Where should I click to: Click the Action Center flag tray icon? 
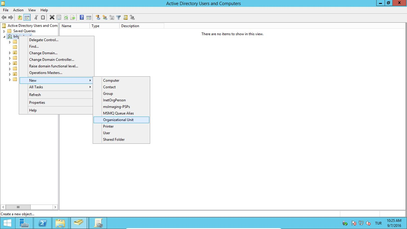tap(354, 223)
